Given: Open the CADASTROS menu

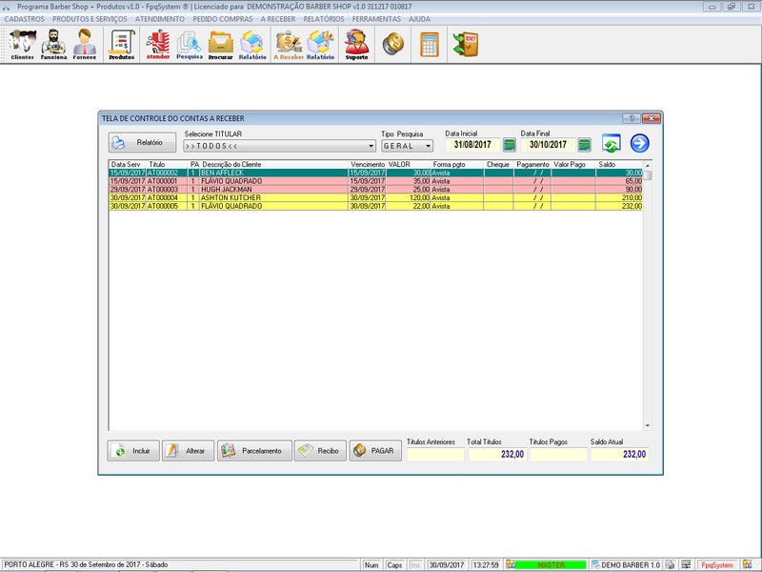Looking at the screenshot, I should [25, 18].
